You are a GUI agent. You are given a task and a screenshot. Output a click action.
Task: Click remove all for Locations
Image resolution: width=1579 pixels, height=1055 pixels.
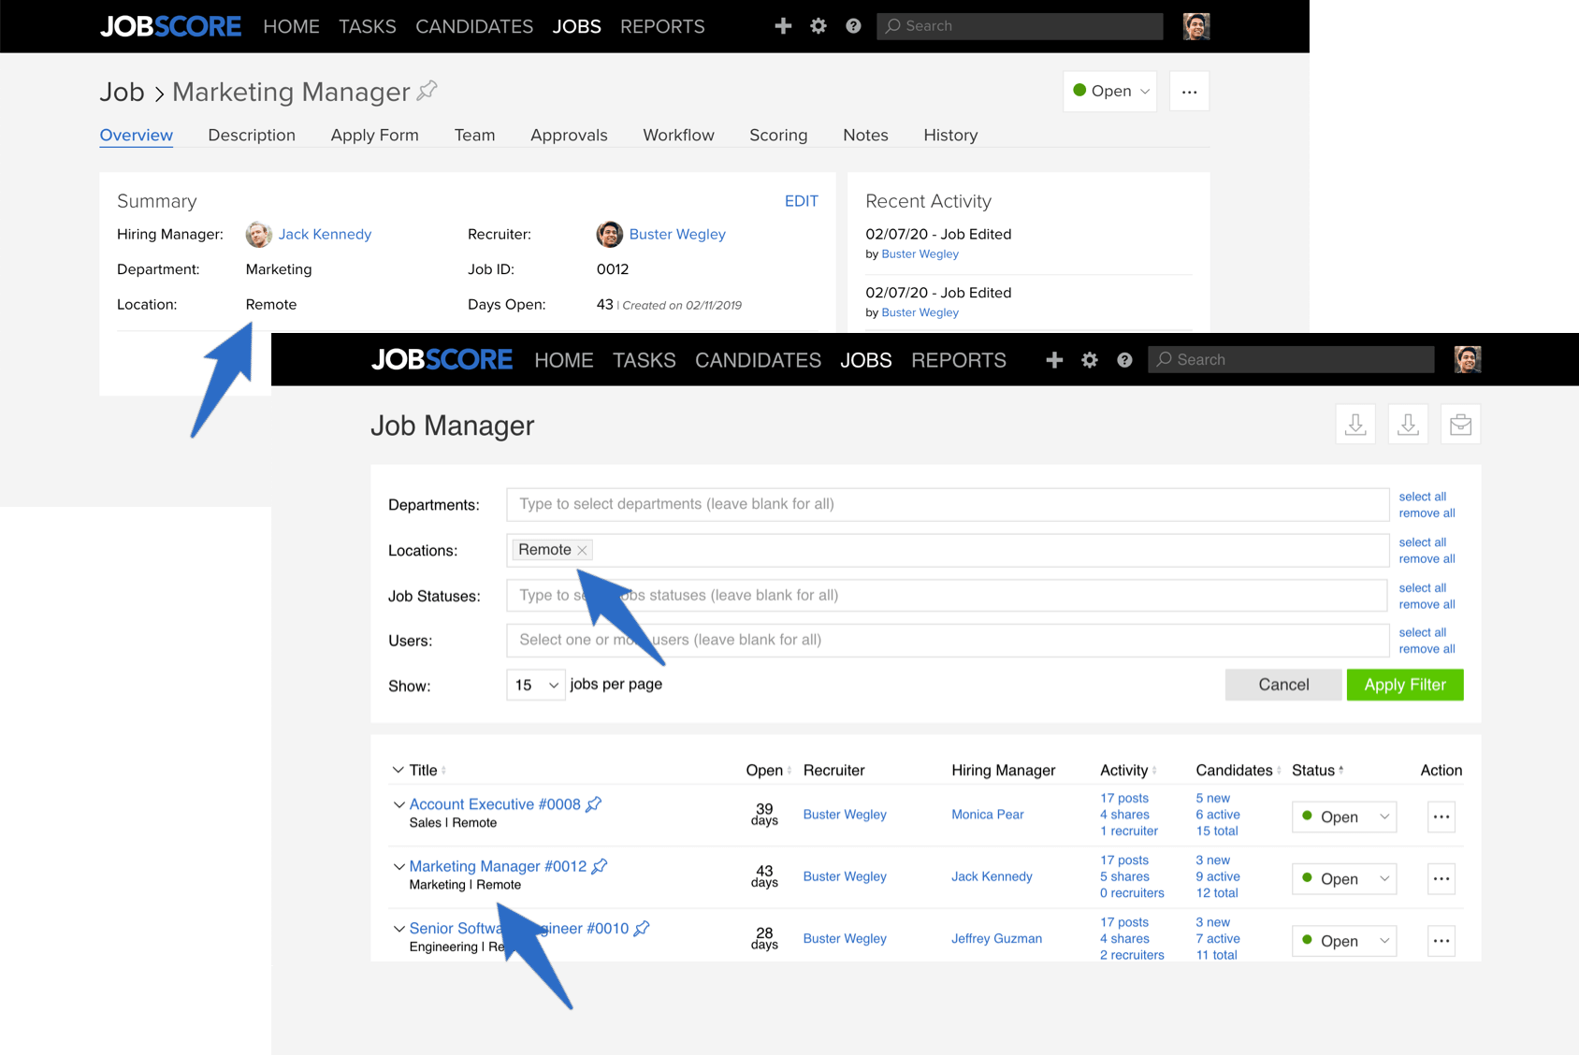1427,559
